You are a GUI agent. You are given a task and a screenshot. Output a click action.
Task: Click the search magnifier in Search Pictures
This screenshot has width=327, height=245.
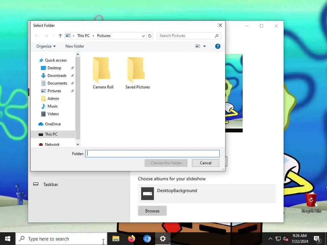[217, 36]
